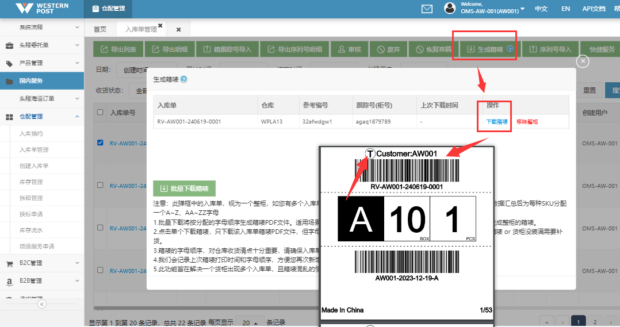Toggle the select-all checkbox in table header
This screenshot has width=620, height=327.
100,112
